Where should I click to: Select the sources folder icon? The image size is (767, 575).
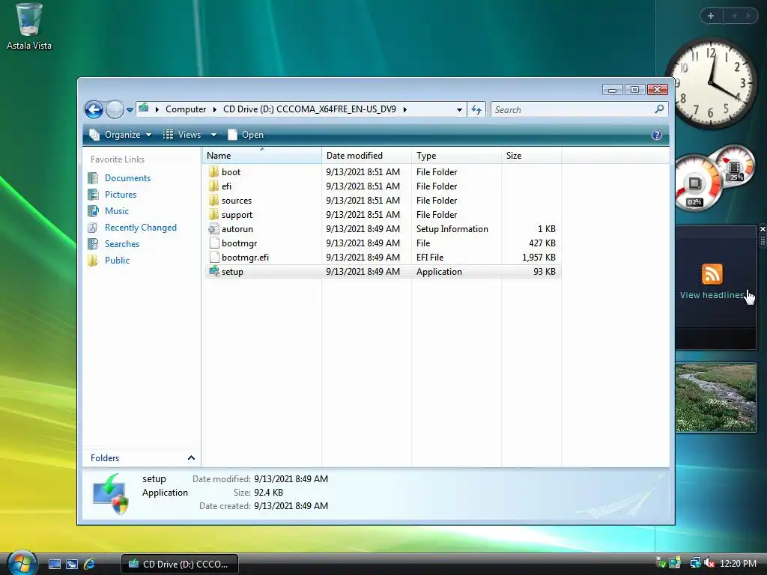[x=213, y=200]
